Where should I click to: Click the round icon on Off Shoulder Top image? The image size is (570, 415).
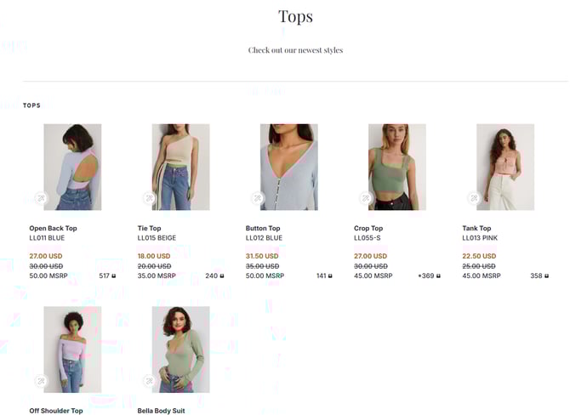pyautogui.click(x=40, y=381)
